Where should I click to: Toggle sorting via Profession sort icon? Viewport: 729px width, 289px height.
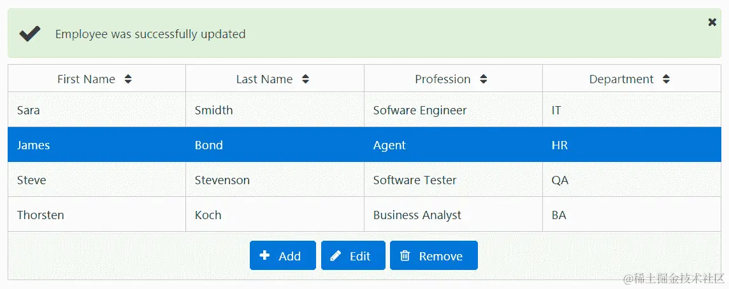tap(484, 79)
